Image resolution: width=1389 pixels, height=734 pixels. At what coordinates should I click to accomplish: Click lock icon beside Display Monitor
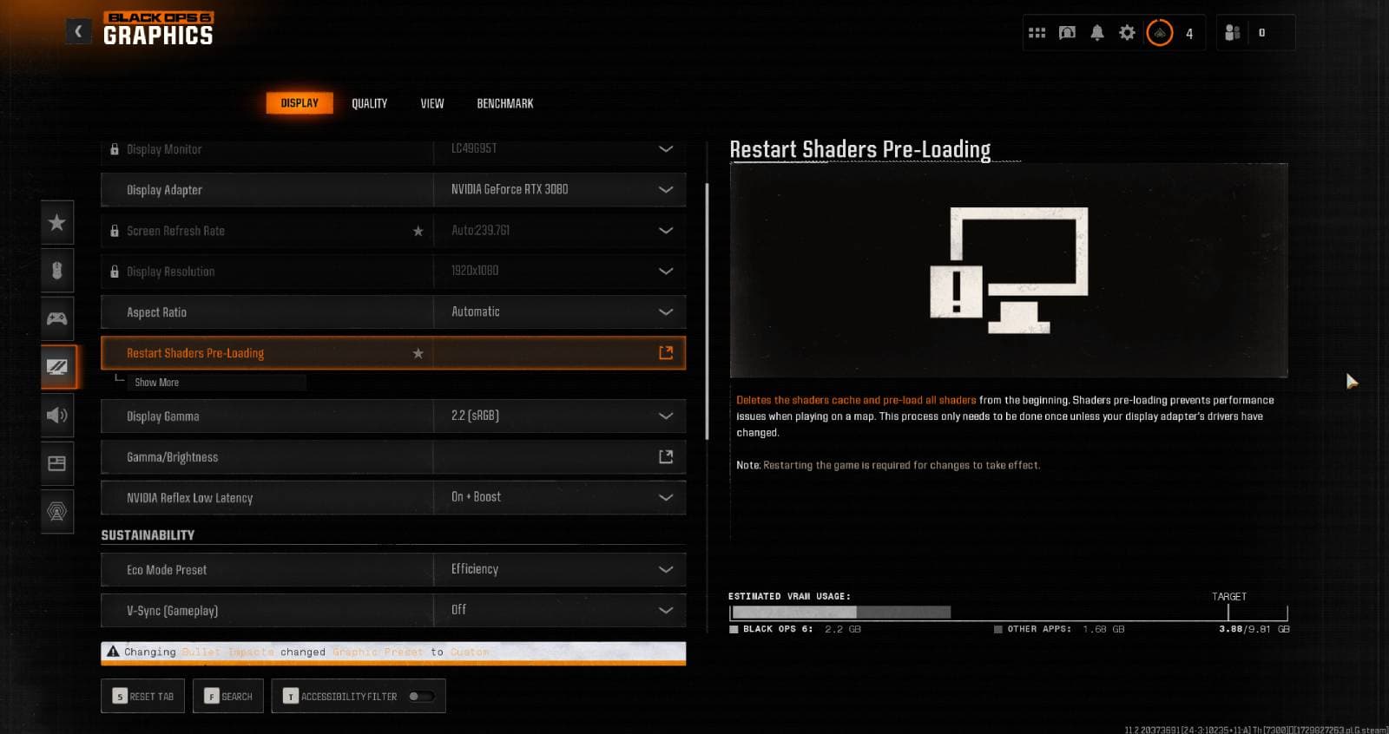click(115, 149)
